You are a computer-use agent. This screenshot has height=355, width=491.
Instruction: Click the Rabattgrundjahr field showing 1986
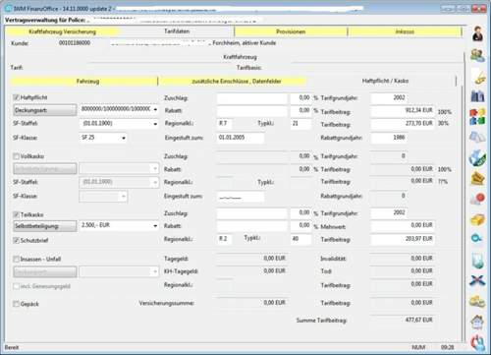(x=389, y=138)
